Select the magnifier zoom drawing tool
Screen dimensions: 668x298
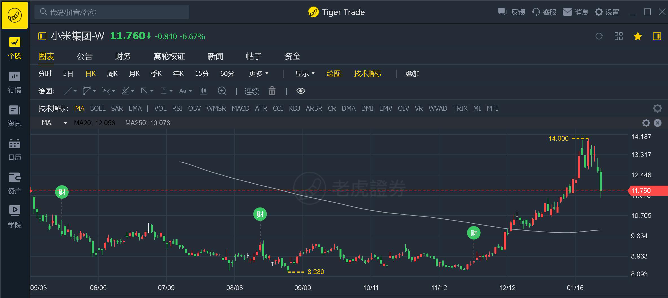coord(222,91)
